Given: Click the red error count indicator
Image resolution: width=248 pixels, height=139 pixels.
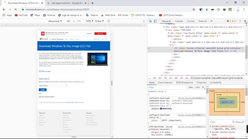Looking at the screenshot, I should tap(229, 21).
